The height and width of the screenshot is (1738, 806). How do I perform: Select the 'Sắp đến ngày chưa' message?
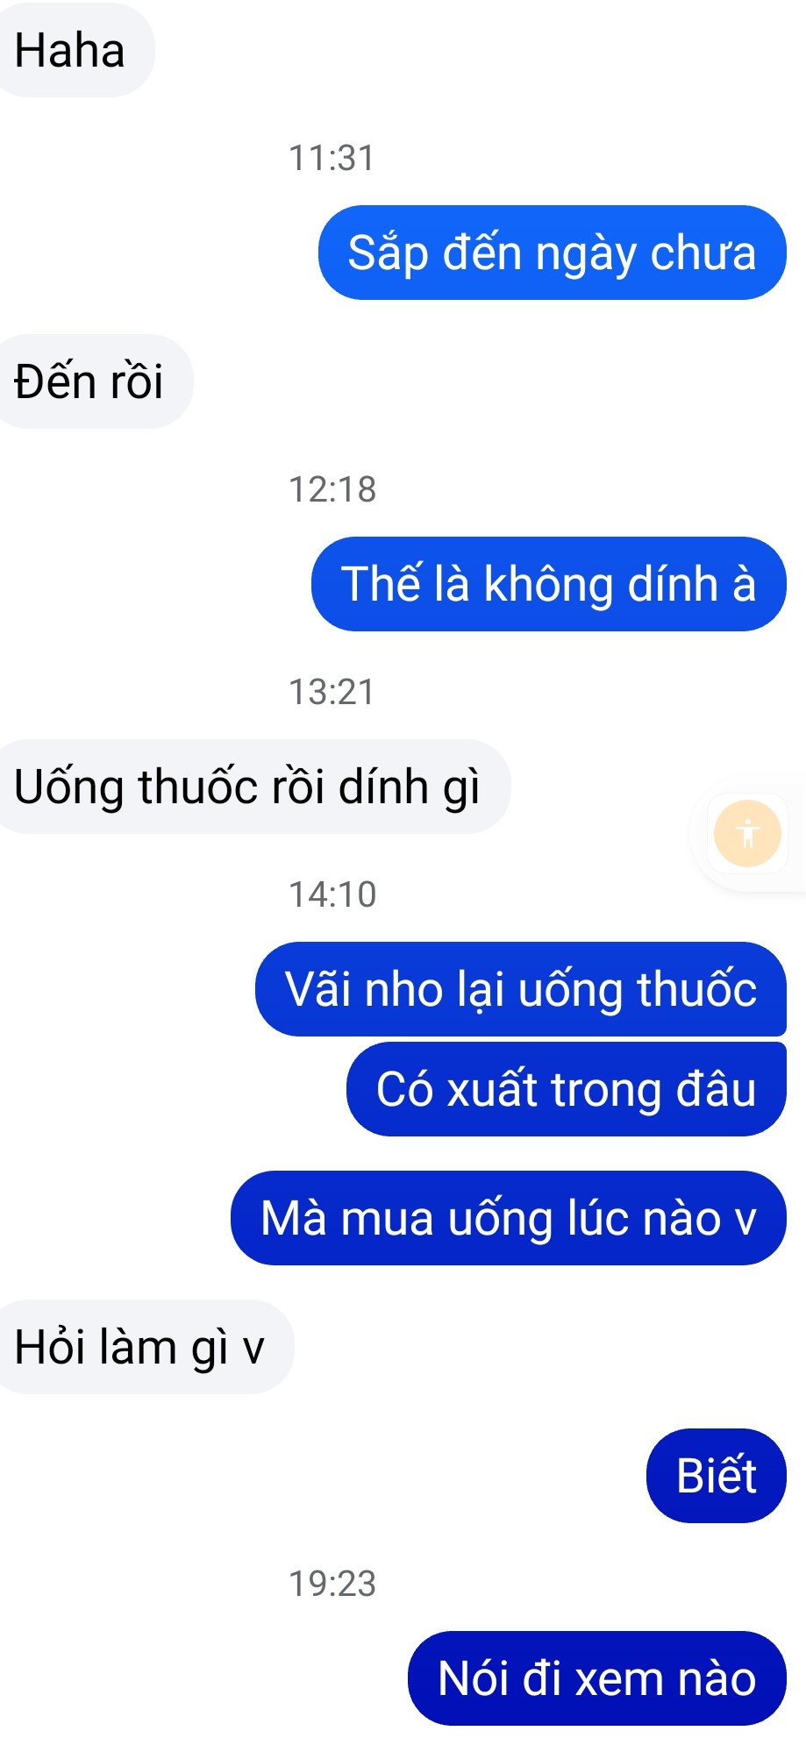[552, 253]
